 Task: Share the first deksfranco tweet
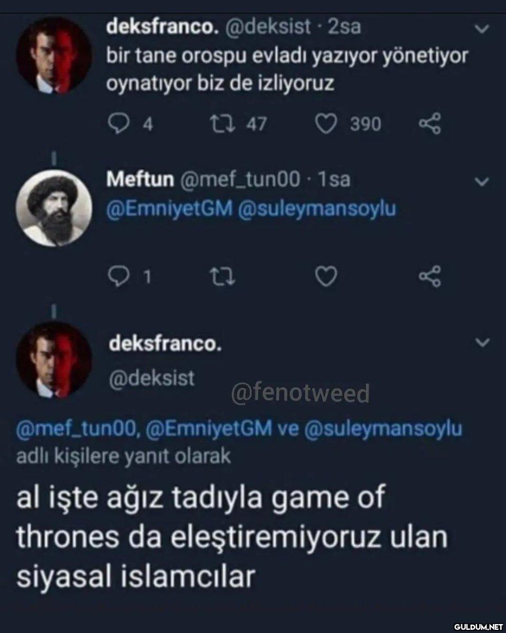pyautogui.click(x=429, y=124)
